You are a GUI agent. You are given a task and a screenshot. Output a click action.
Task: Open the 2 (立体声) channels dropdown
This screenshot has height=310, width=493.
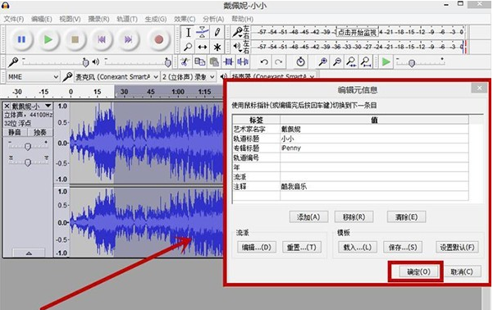[x=189, y=77]
